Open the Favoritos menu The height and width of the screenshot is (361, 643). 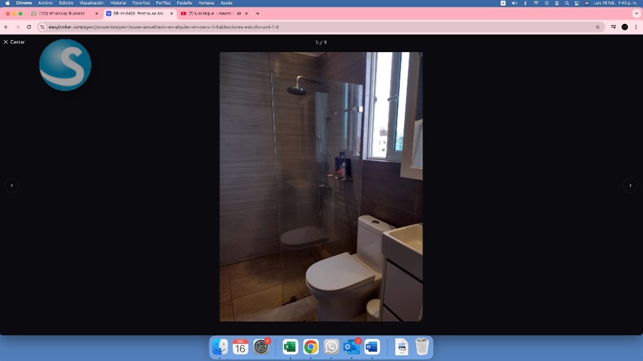(x=141, y=3)
